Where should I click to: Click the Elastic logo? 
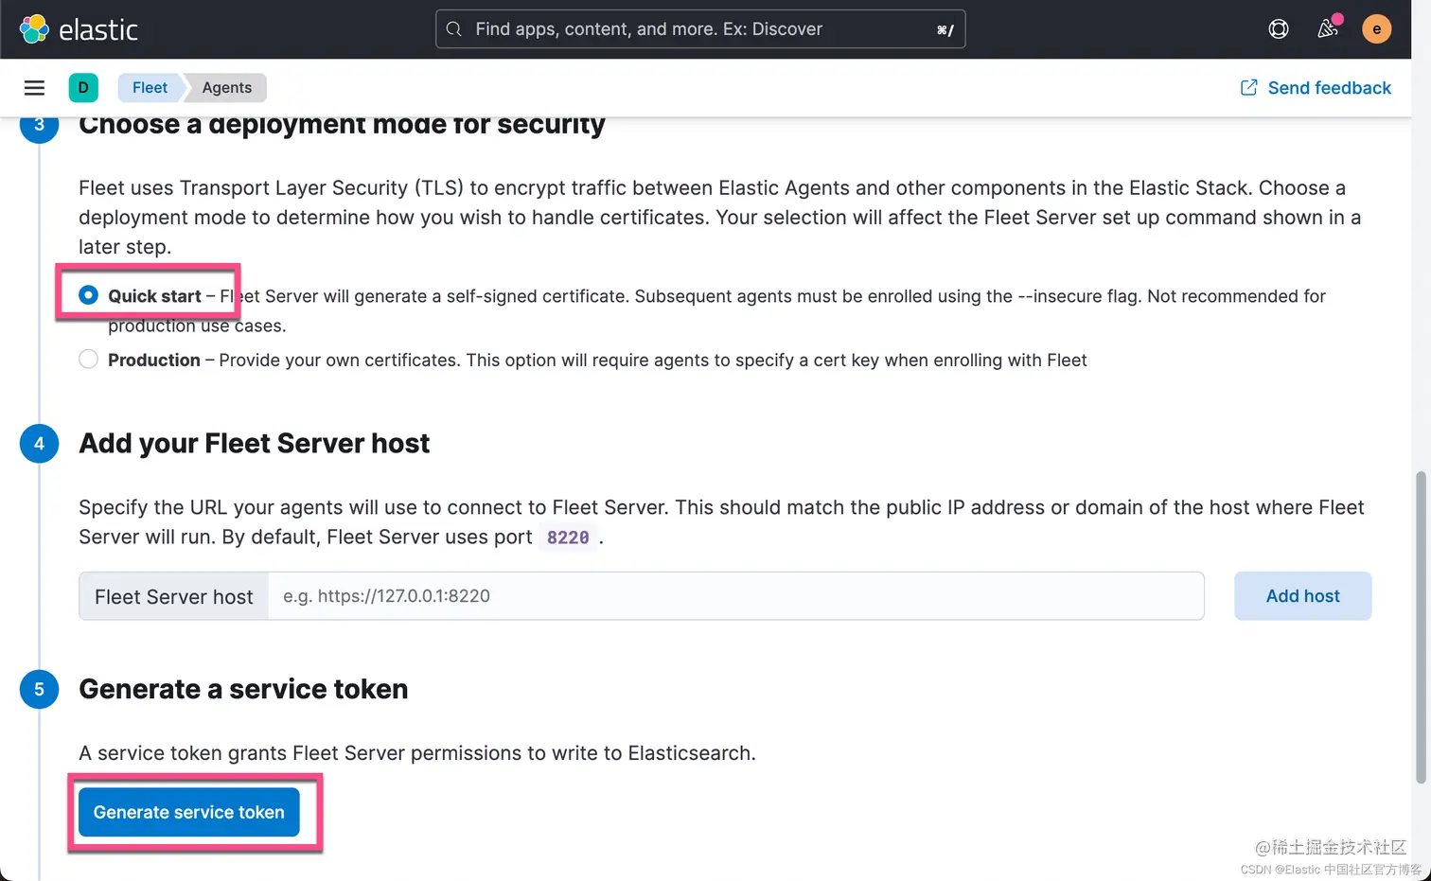point(34,29)
